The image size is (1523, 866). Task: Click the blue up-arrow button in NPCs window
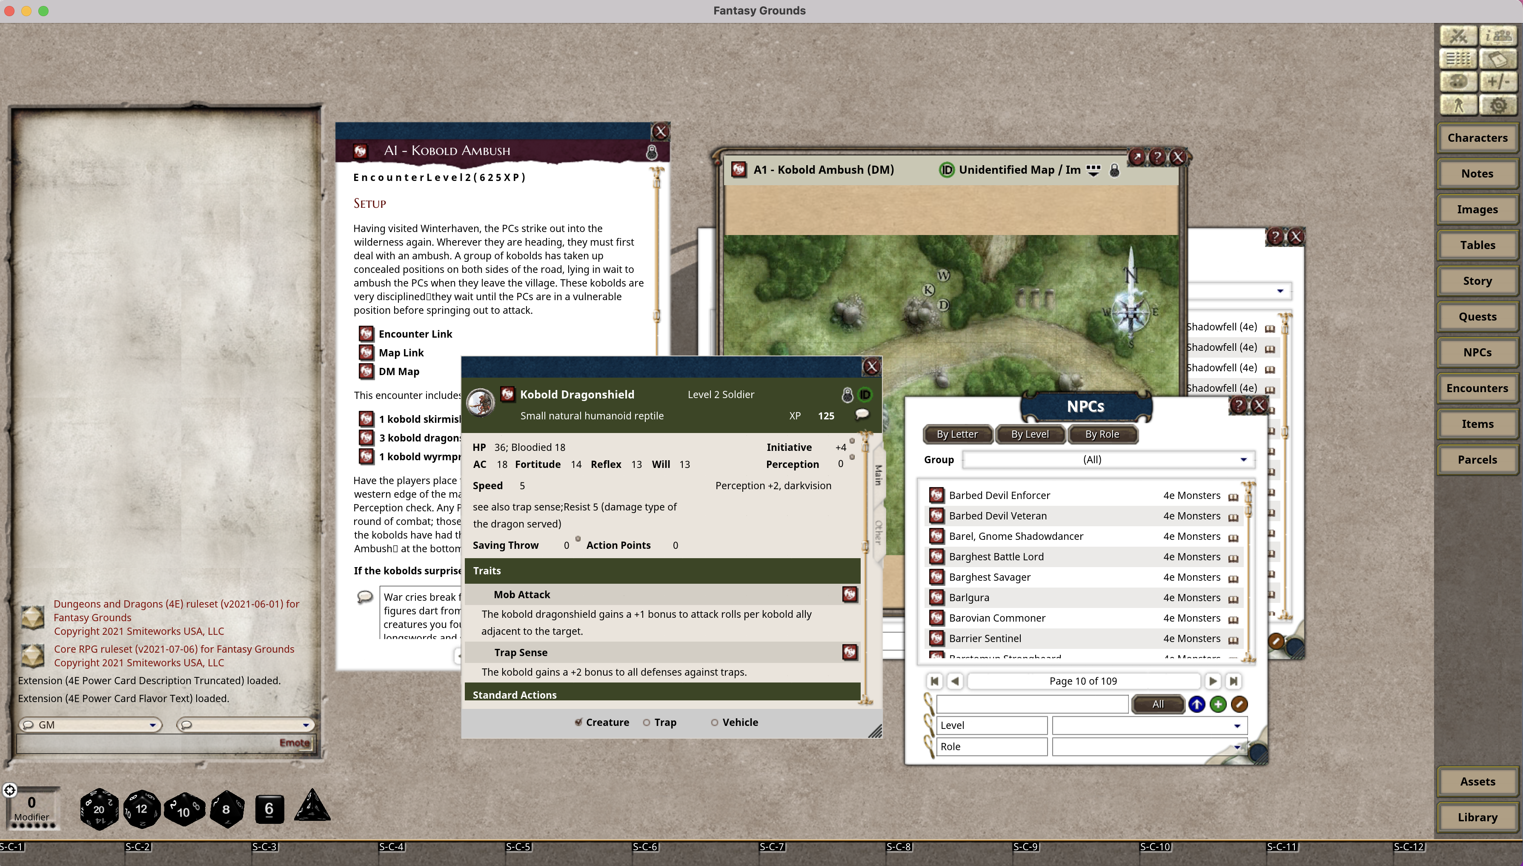coord(1197,704)
